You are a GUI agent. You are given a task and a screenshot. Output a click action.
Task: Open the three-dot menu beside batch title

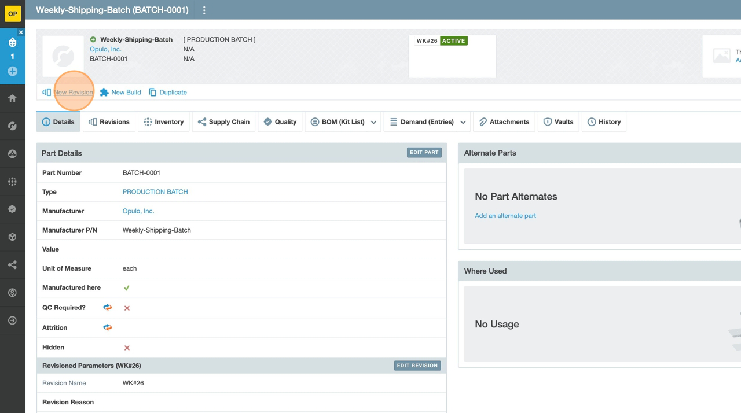click(x=204, y=10)
